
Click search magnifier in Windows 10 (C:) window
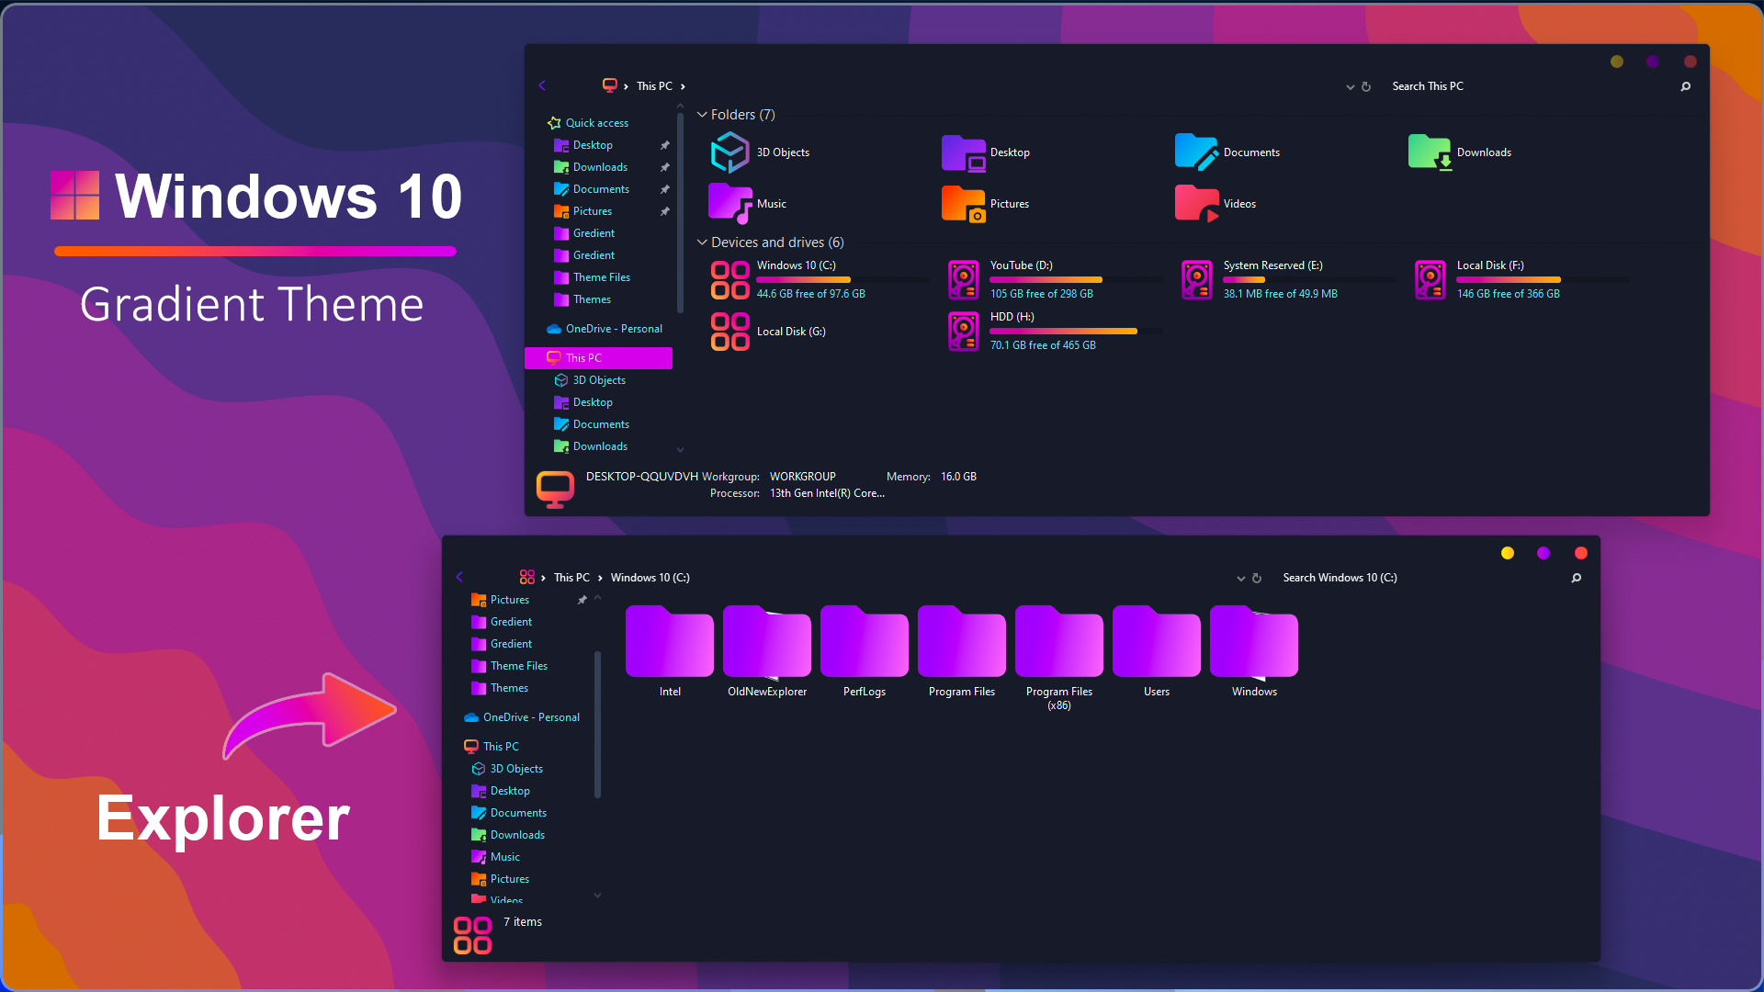coord(1577,578)
